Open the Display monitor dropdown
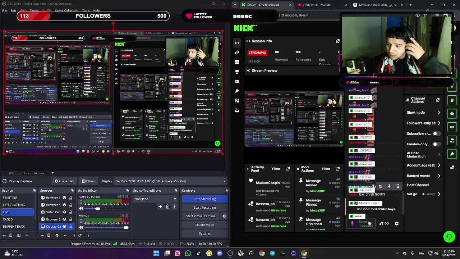Image resolution: width=460 pixels, height=259 pixels. pos(171,181)
